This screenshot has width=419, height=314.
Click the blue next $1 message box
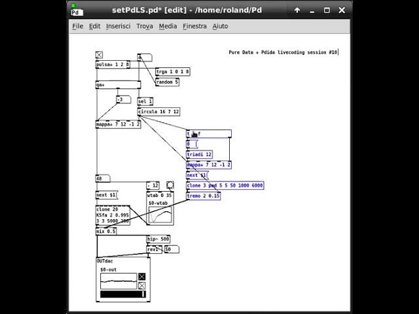tap(197, 175)
